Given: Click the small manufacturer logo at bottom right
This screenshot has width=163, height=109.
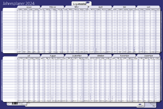Looking at the screenshot, I should click(x=140, y=104).
